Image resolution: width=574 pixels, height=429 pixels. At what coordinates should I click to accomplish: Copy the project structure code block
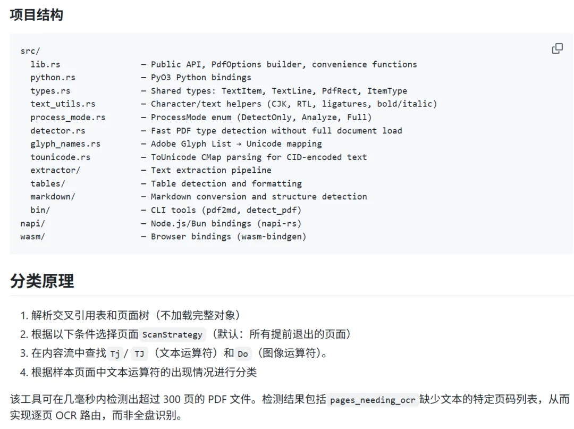coord(557,49)
